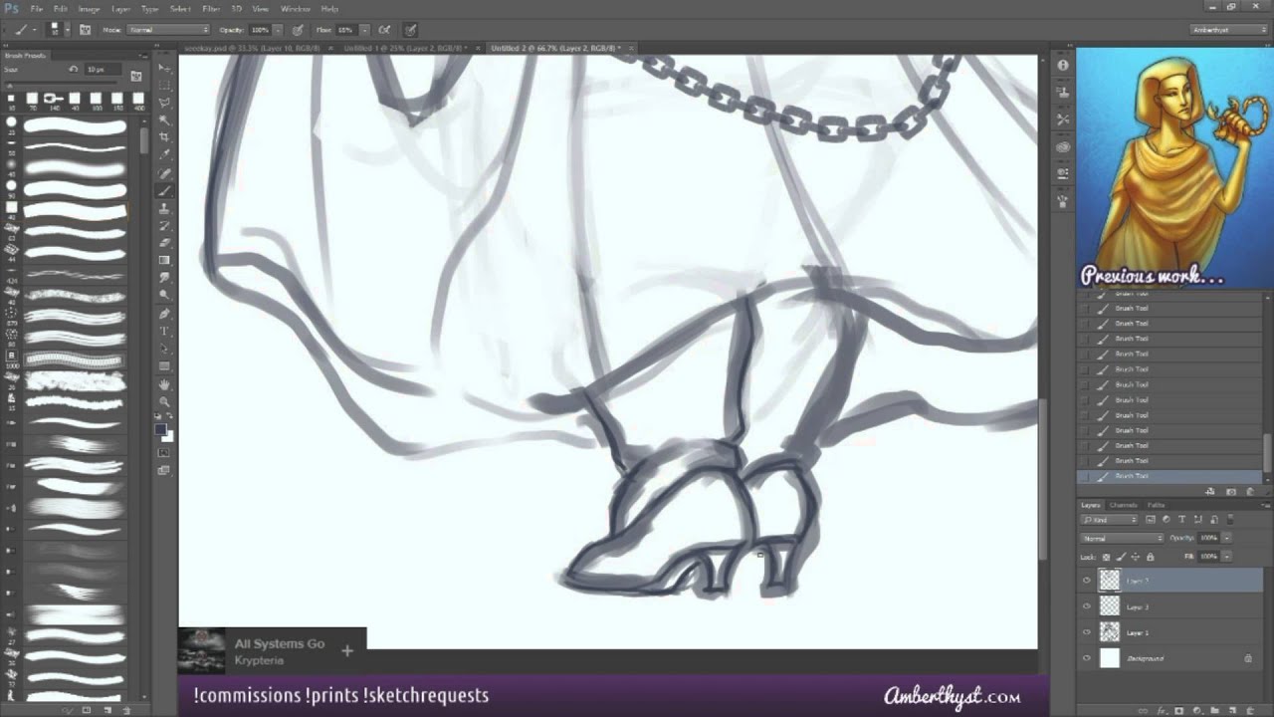
Task: Select the Rectangular Marquee tool
Action: click(x=164, y=84)
